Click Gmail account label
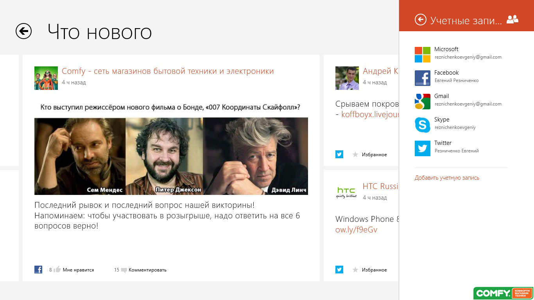This screenshot has height=300, width=534. [441, 96]
